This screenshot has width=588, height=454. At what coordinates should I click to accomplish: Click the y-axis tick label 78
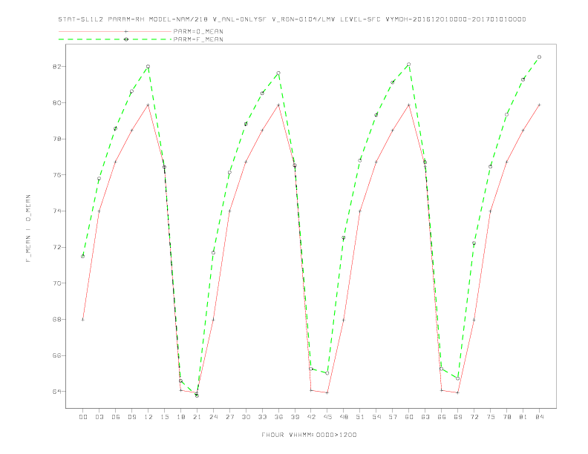point(56,139)
